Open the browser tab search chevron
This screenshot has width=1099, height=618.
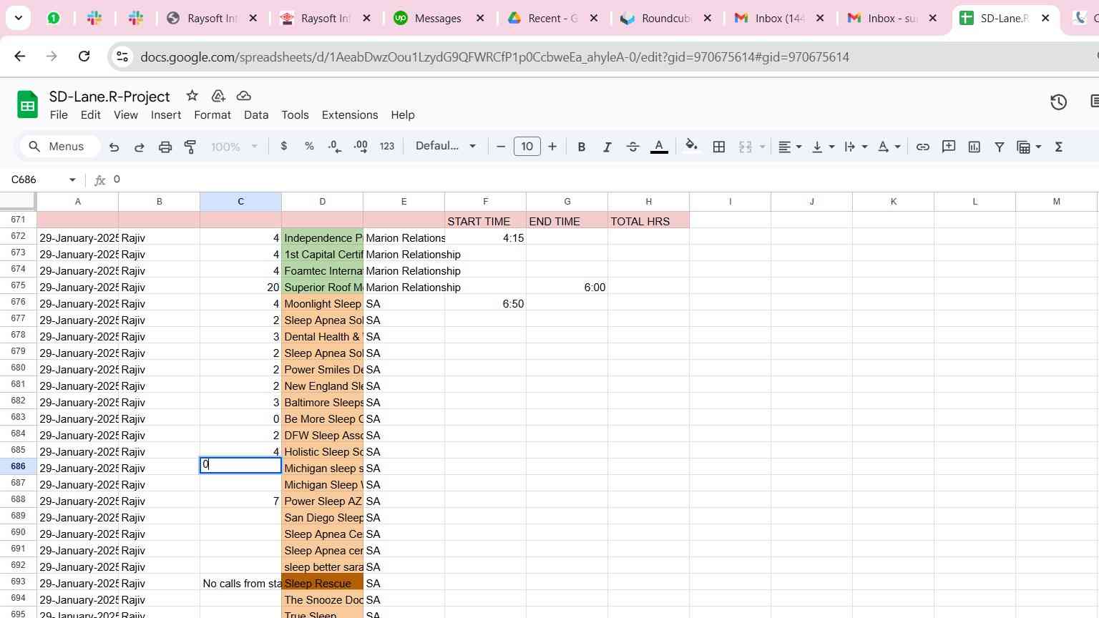tap(18, 18)
